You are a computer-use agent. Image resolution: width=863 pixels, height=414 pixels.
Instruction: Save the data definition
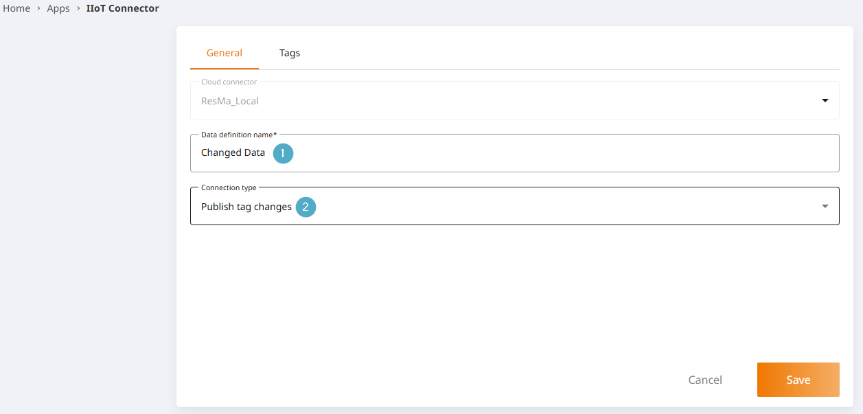point(798,380)
